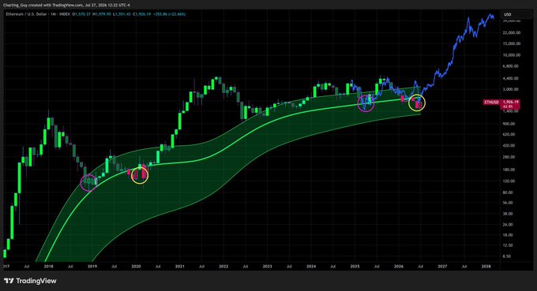Screen dimensions: 537x291
Task: Click the 2027 time axis label
Action: click(x=442, y=266)
